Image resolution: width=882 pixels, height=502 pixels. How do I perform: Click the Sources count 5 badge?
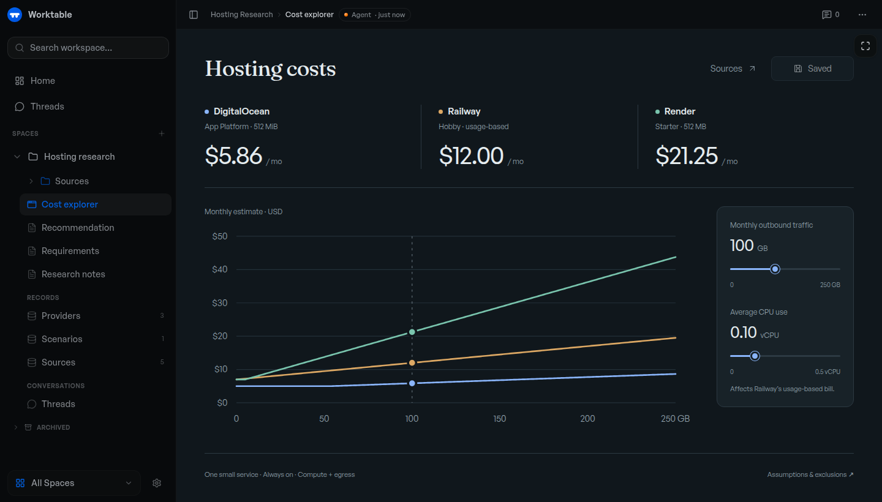point(162,362)
